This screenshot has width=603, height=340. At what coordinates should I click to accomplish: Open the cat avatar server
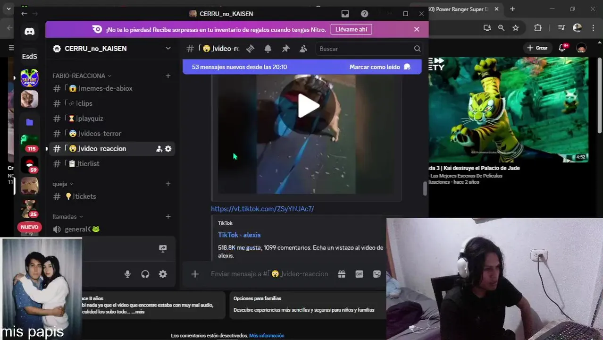point(29,100)
